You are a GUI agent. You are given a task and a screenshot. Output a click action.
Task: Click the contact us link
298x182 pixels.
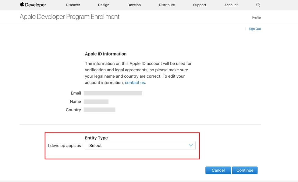[135, 82]
